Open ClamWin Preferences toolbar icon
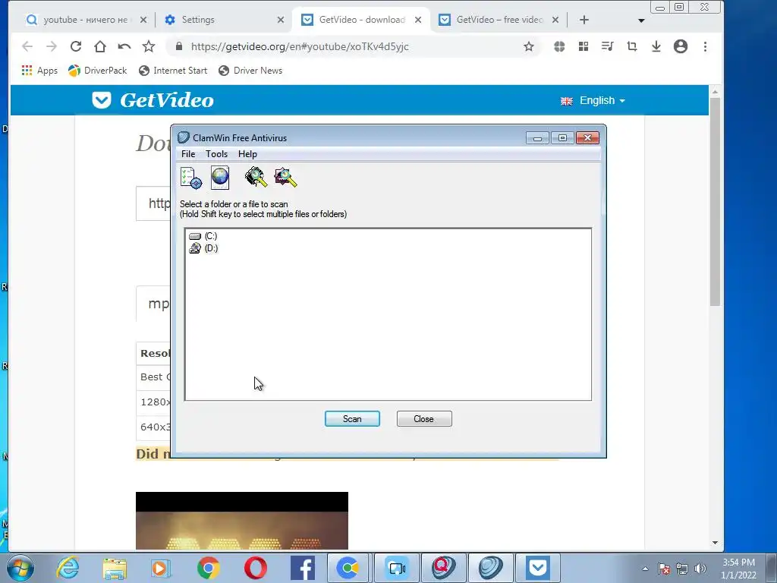 (190, 178)
